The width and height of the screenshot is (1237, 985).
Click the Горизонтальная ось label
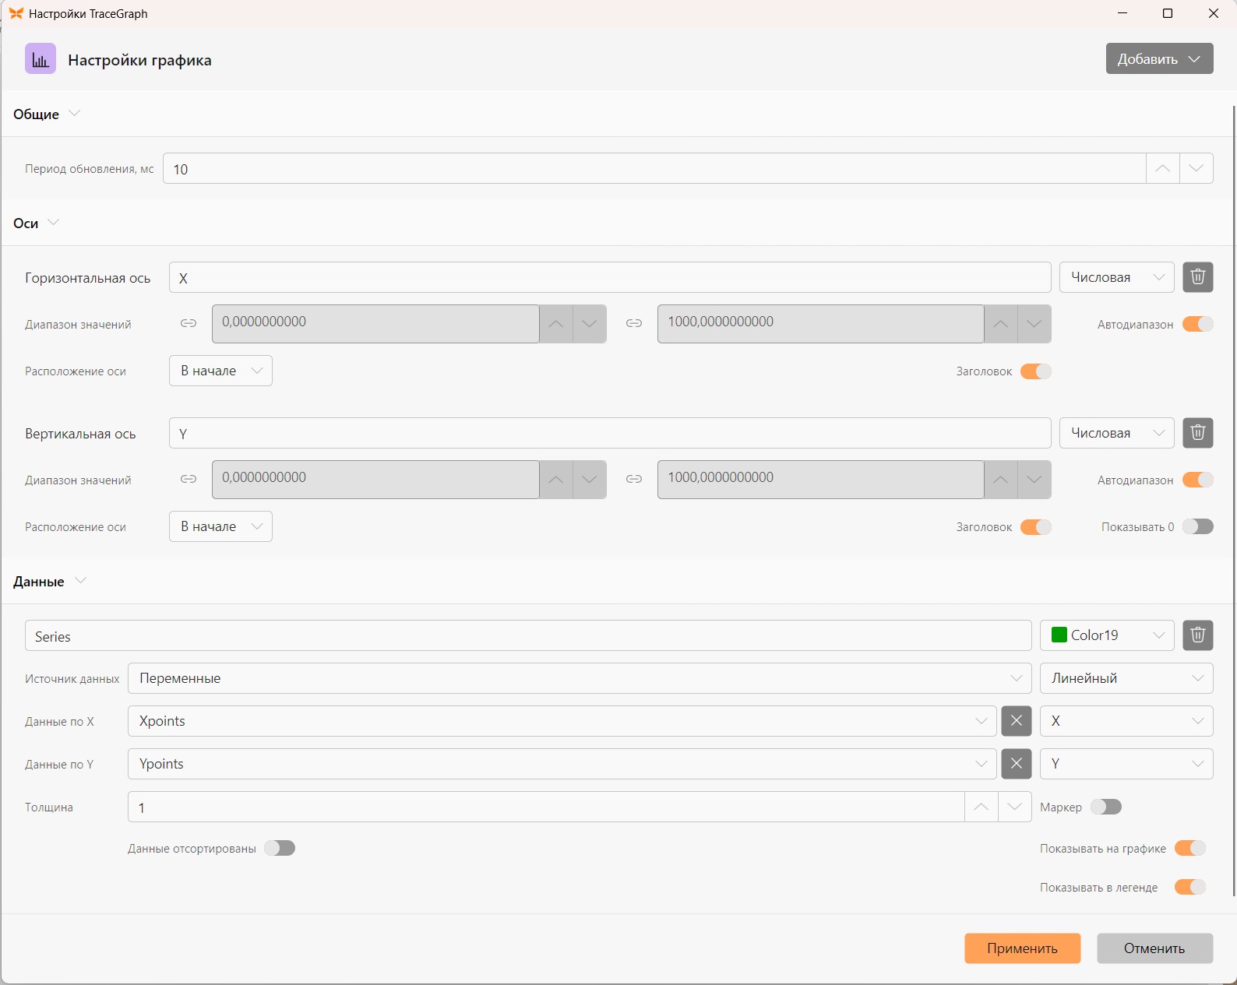pos(87,278)
